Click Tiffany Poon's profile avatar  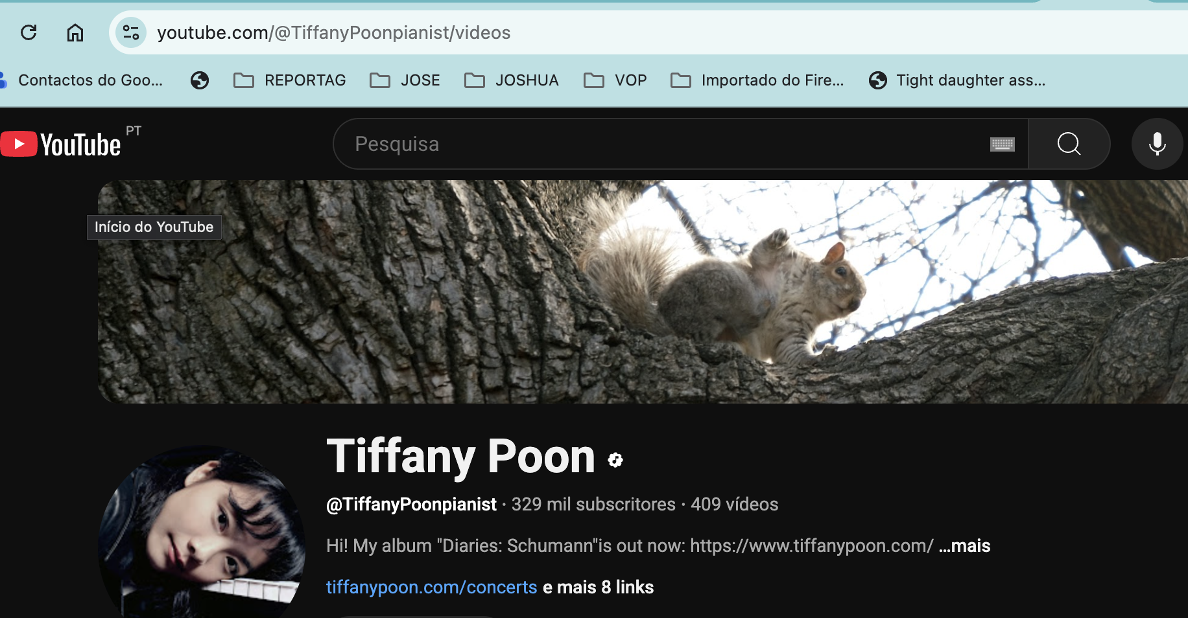(x=202, y=532)
